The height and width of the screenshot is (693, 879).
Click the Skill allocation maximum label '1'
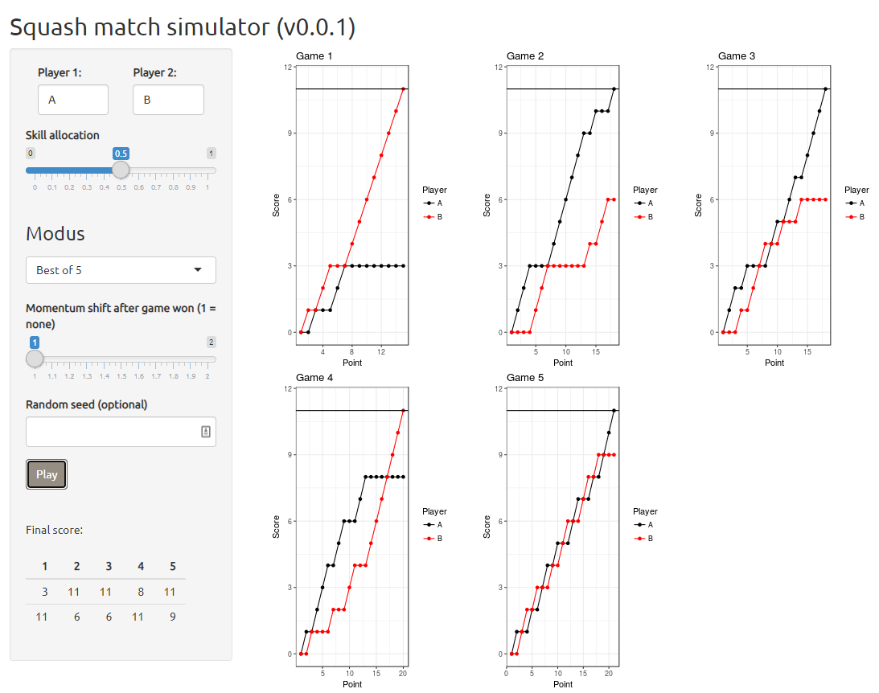(211, 153)
